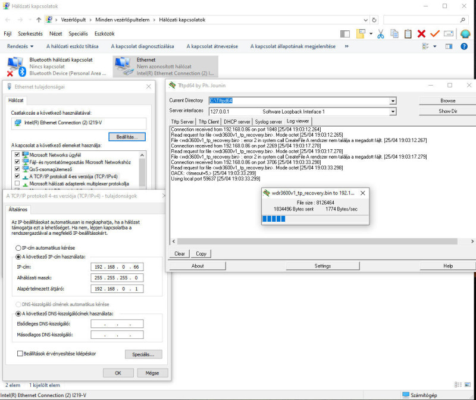Select A következő DNS-kiszolgálócímek használata radio

coord(18,314)
